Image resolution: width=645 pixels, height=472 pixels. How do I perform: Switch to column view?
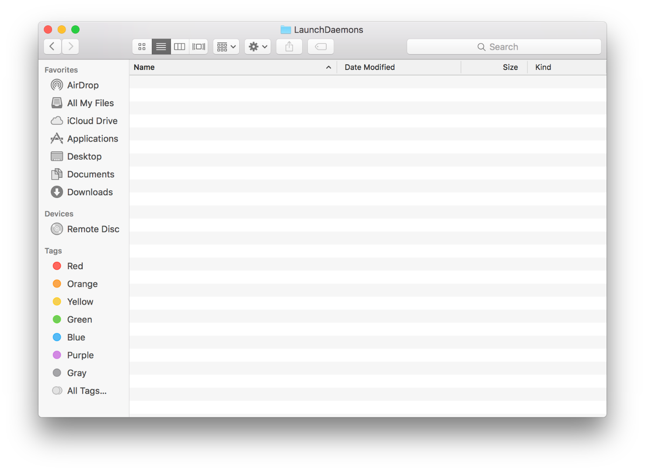180,47
